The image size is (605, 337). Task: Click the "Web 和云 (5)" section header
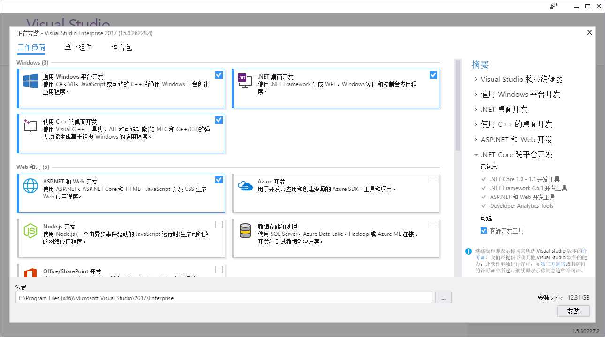click(x=33, y=167)
